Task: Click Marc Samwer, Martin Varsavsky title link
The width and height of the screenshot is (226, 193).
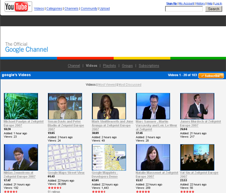Action: (156, 125)
